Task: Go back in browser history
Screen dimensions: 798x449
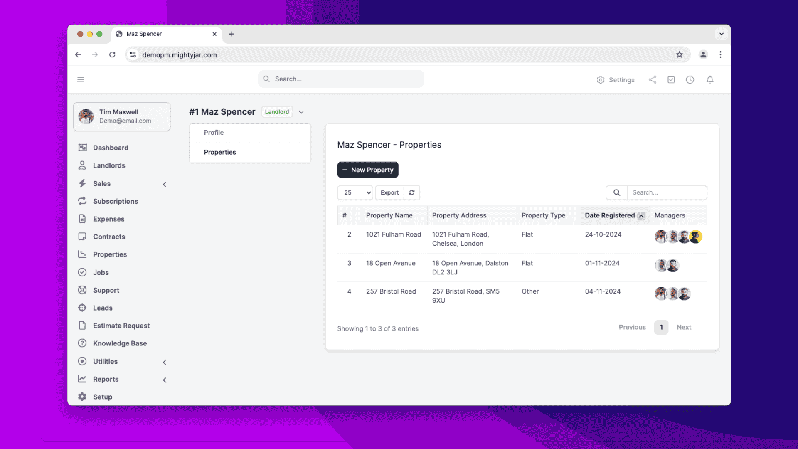Action: pyautogui.click(x=78, y=54)
